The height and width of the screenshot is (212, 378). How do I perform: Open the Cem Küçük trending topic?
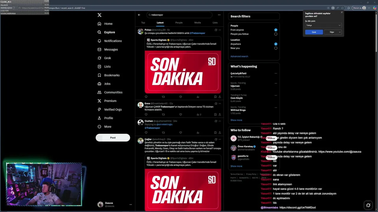pos(237,98)
